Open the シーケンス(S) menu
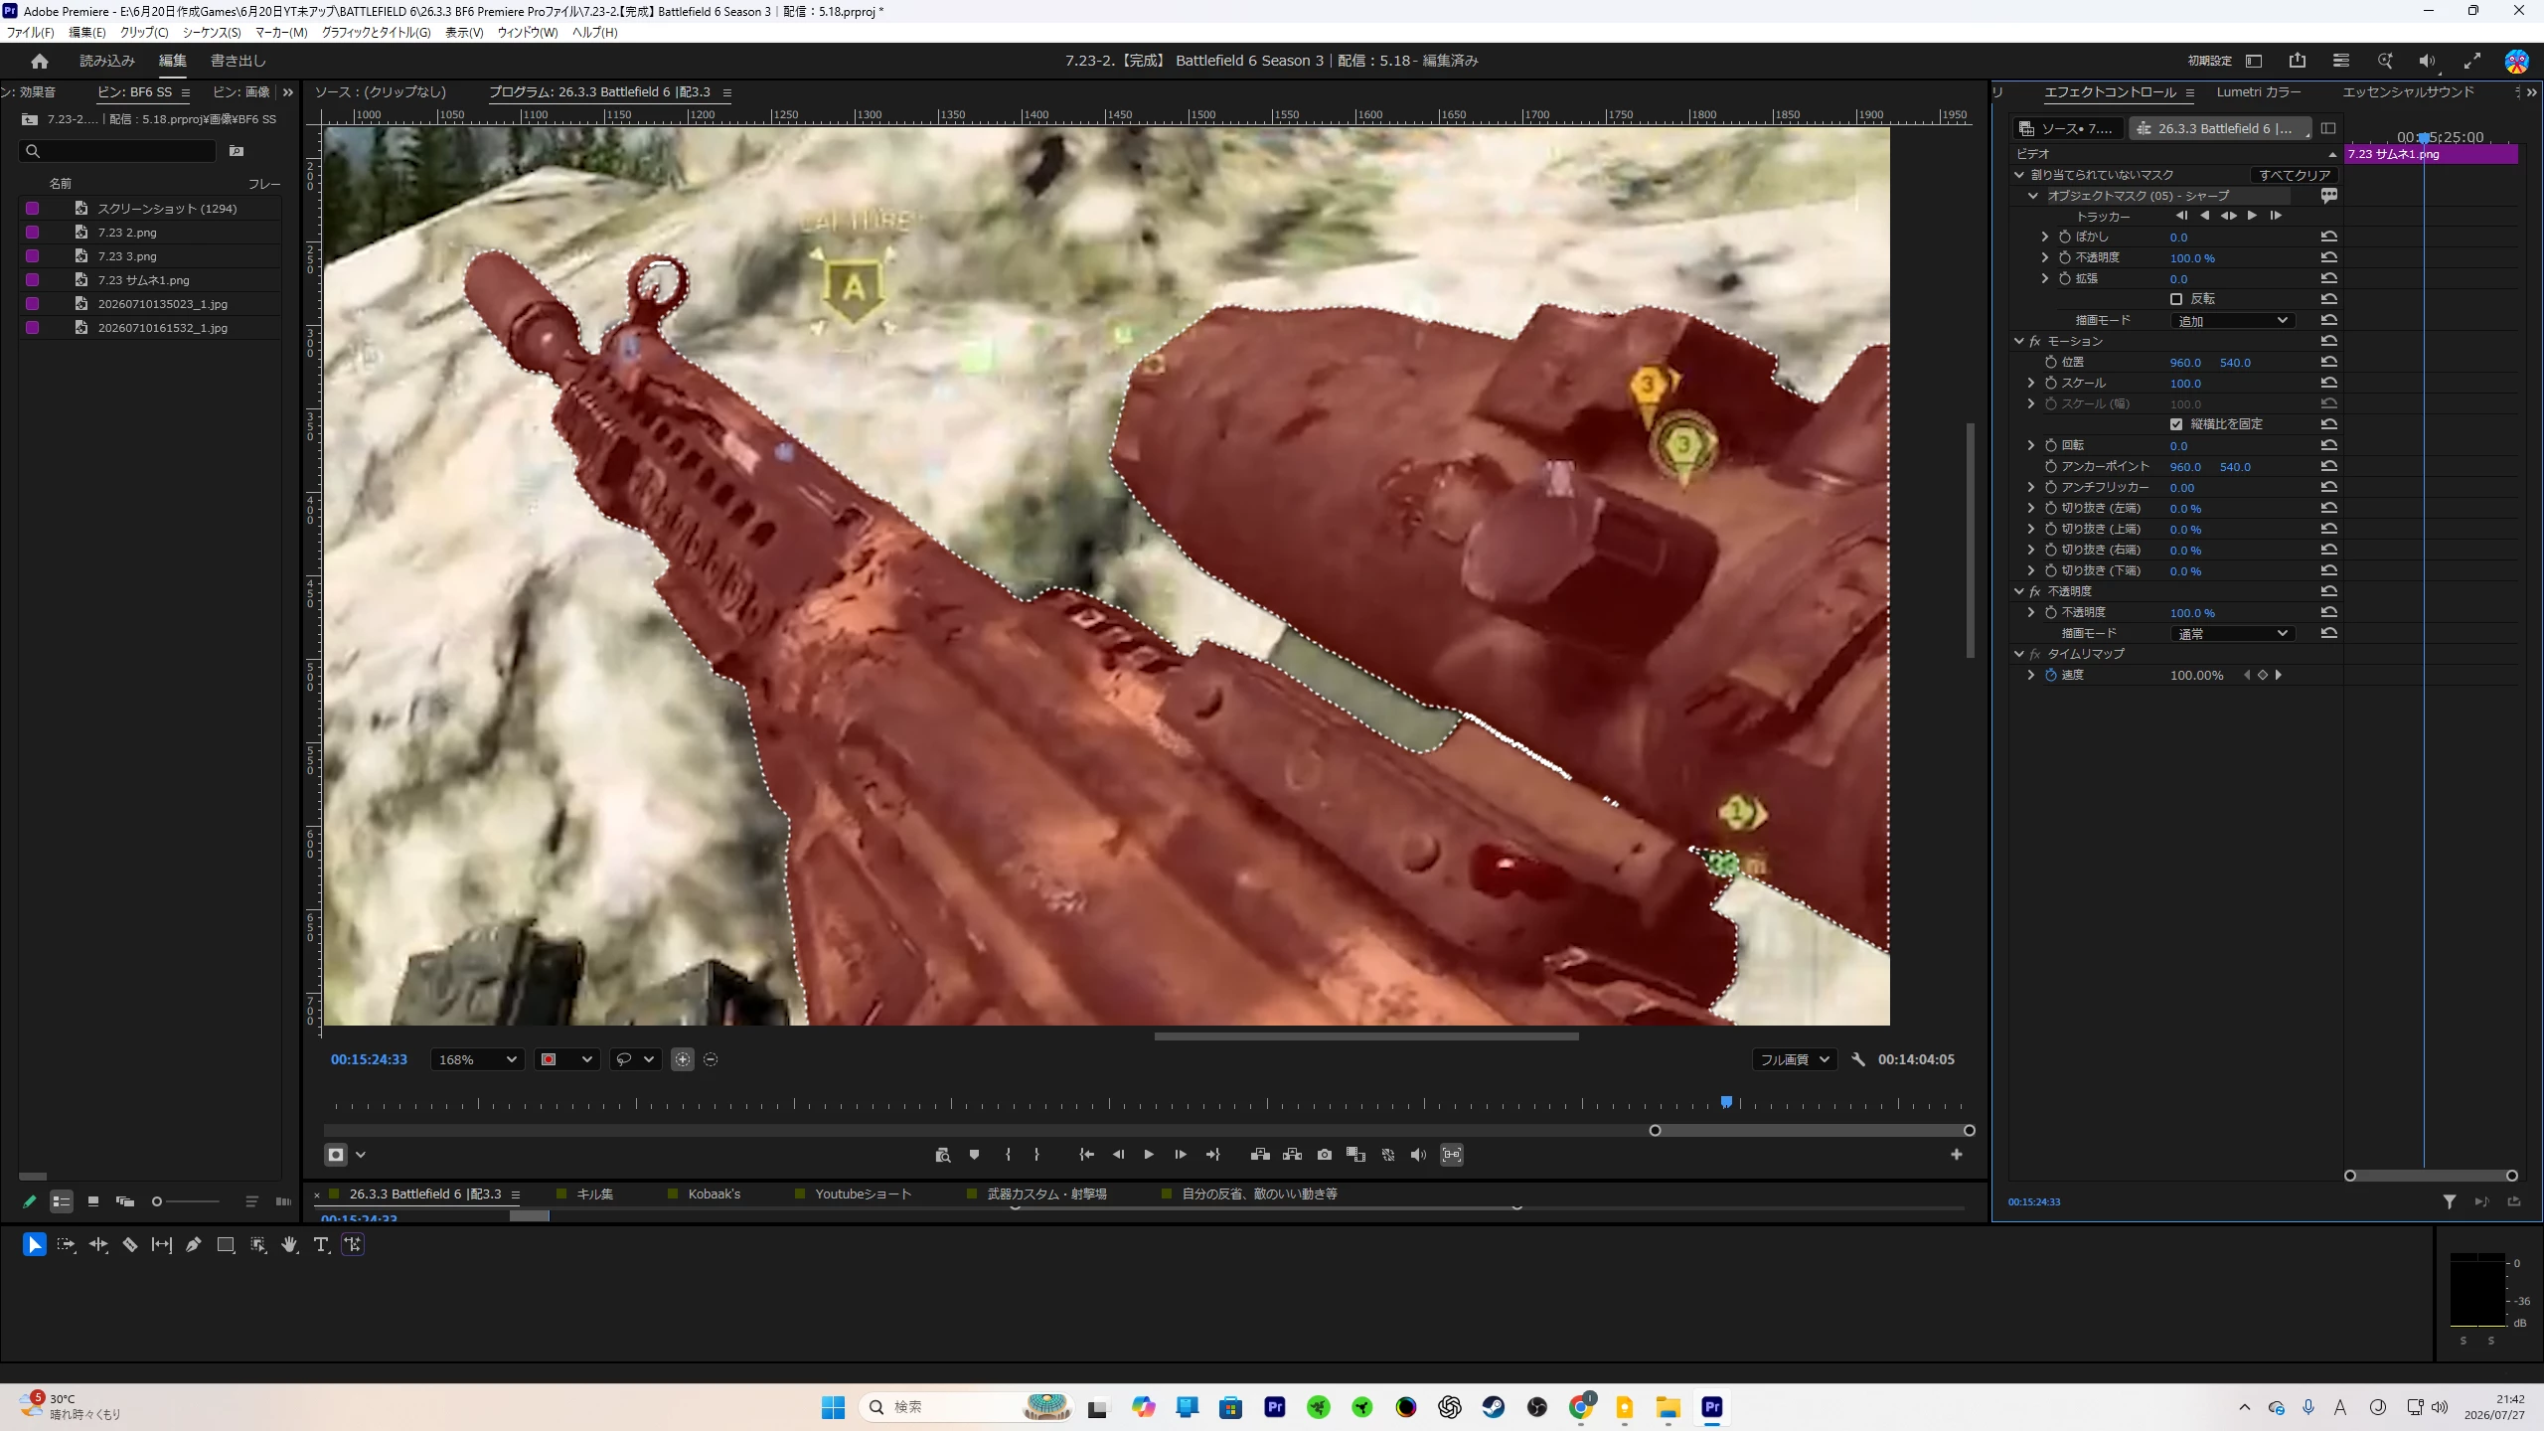 point(212,32)
